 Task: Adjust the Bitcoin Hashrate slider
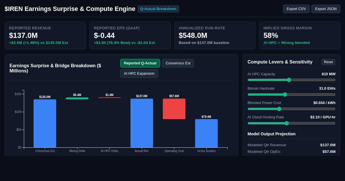[292, 94]
